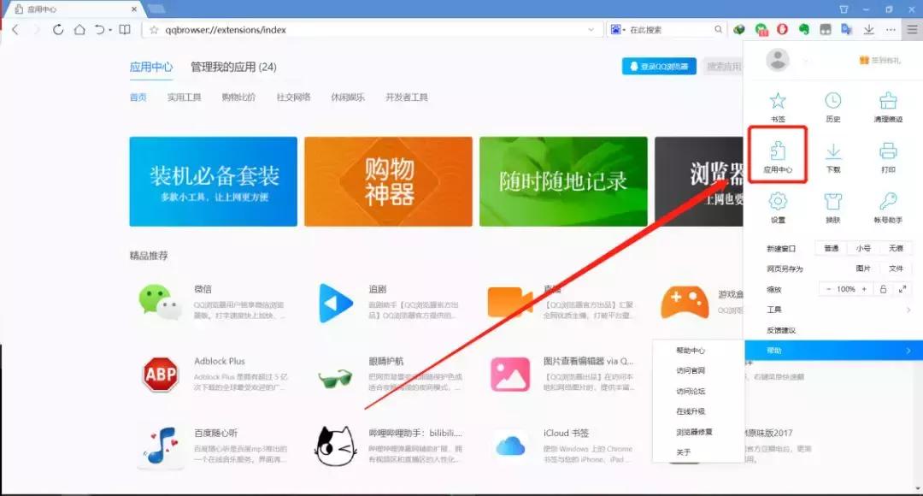The height and width of the screenshot is (496, 923).
Task: Click the zoom lock icon next to 100%
Action: point(884,289)
